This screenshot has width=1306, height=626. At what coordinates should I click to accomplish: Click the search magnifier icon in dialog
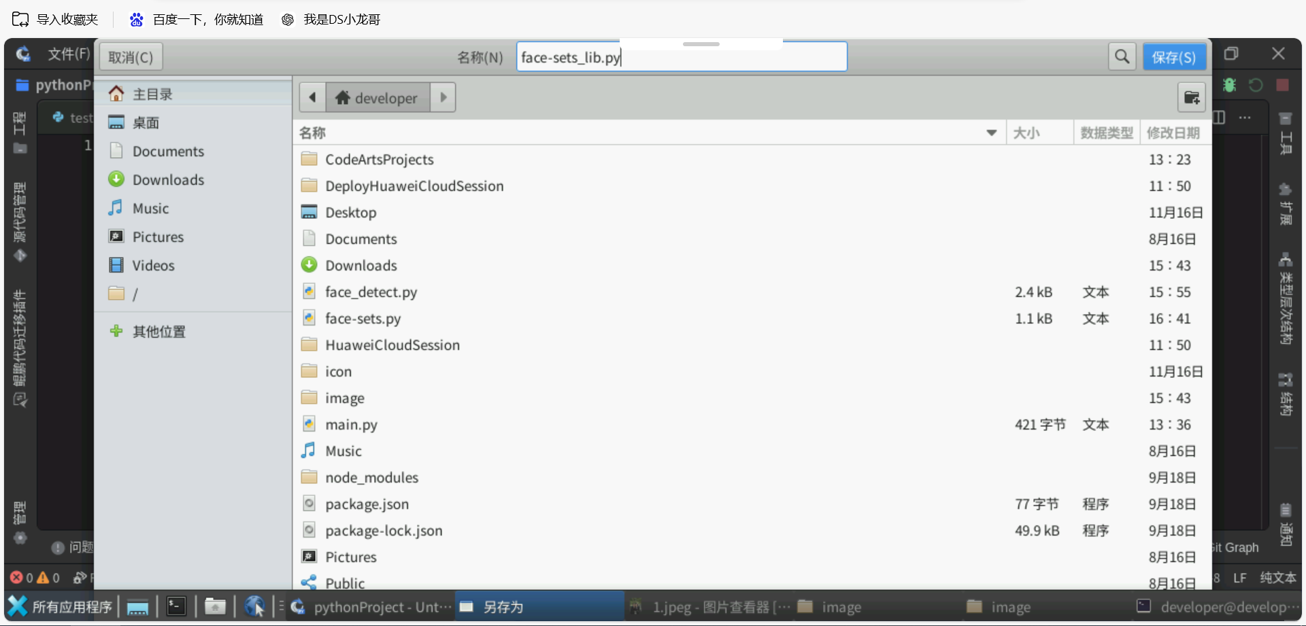1122,57
